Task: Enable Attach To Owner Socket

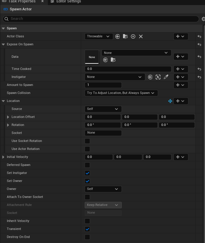Action: click(87, 197)
